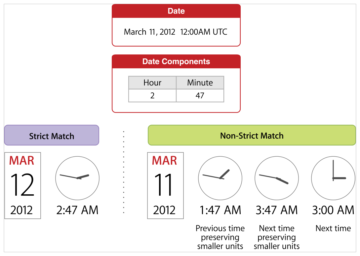Screen dimensions: 360x256
Task: Click the Hour column header cell
Action: click(152, 83)
